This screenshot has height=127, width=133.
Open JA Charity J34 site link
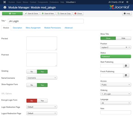click(116, 2)
